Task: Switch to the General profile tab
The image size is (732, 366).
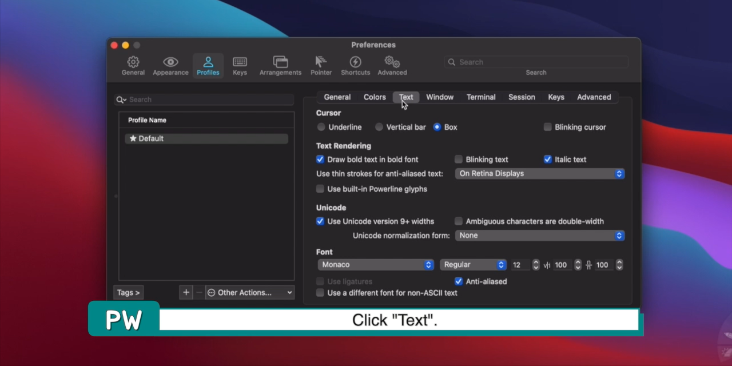Action: 337,97
